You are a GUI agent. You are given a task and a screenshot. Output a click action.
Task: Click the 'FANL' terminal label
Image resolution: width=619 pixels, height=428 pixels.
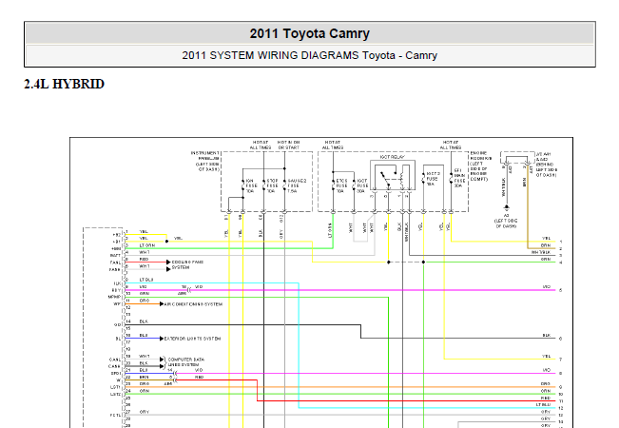(x=115, y=263)
